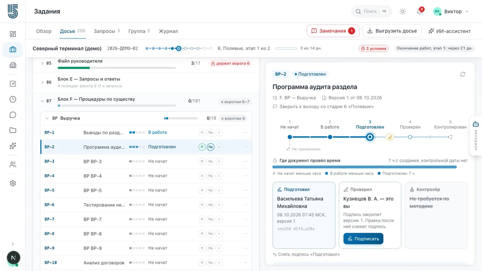482x271 pixels.
Task: Click the notification bell with badge 9
Action: (420, 11)
